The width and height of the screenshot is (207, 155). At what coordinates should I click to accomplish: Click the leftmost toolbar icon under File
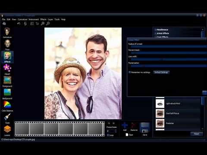tap(4, 24)
